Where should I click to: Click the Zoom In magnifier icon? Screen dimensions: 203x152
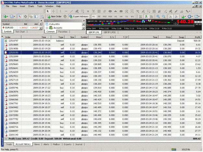[x=158, y=16]
